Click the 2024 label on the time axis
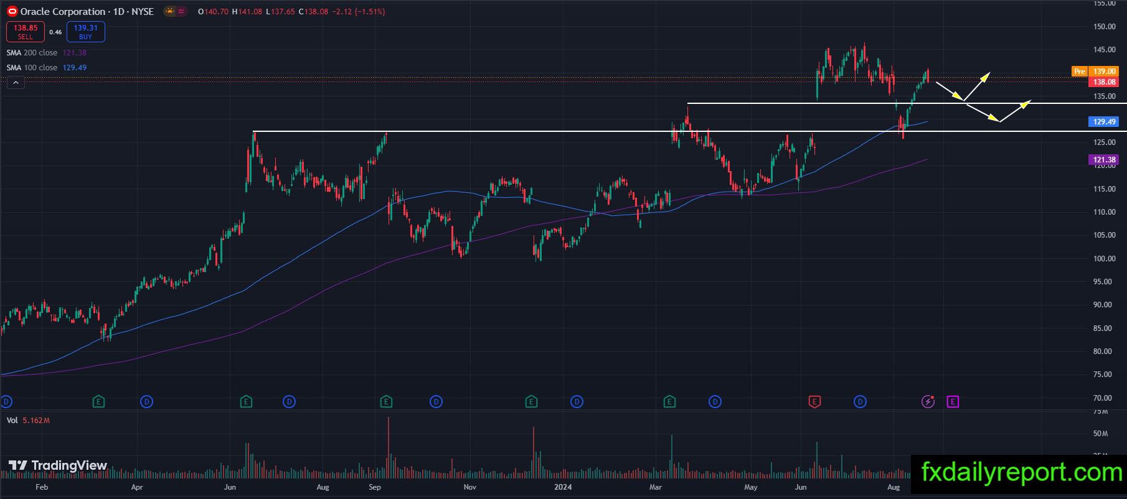This screenshot has width=1127, height=499. (563, 487)
